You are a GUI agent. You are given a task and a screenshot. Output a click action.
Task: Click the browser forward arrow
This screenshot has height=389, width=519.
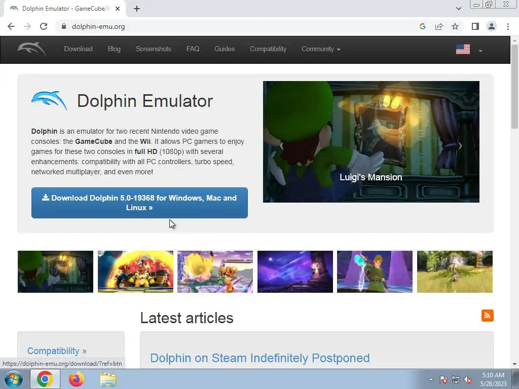(27, 26)
